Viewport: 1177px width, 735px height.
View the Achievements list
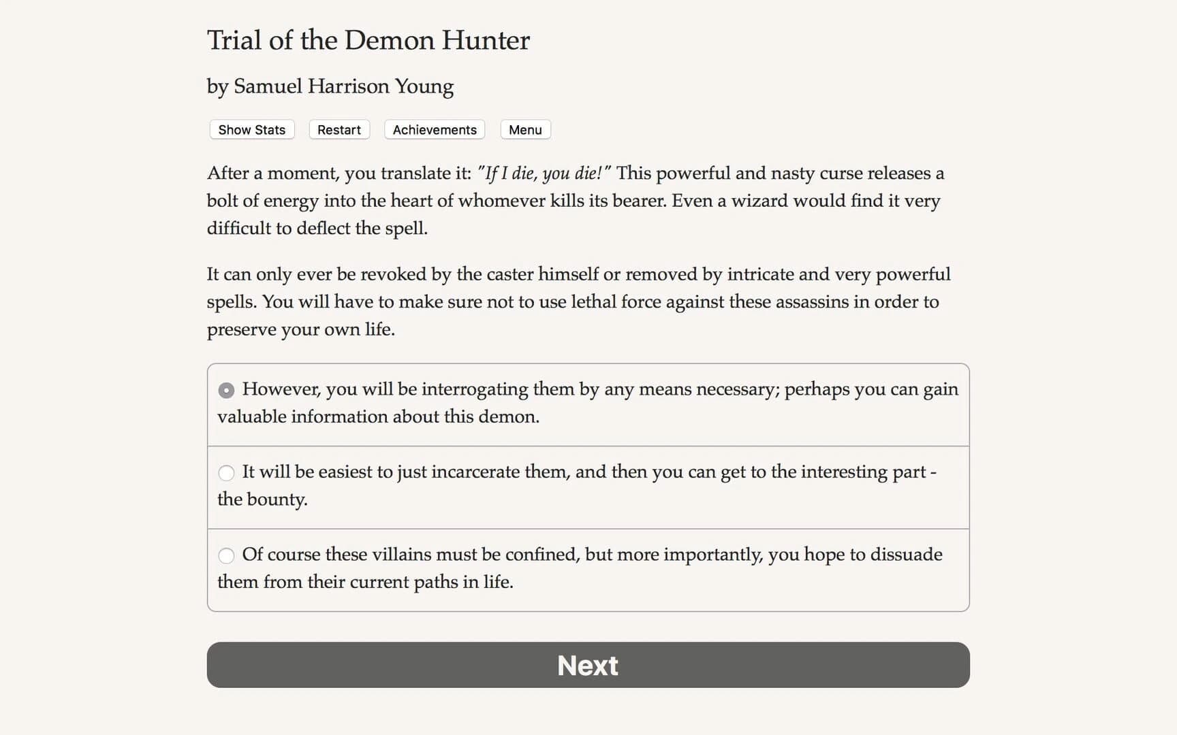[x=434, y=129]
